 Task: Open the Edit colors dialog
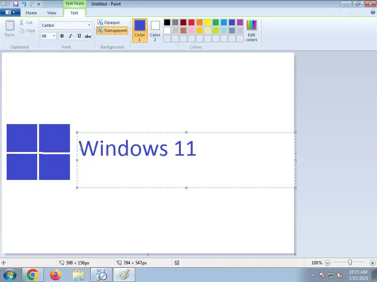(x=252, y=30)
